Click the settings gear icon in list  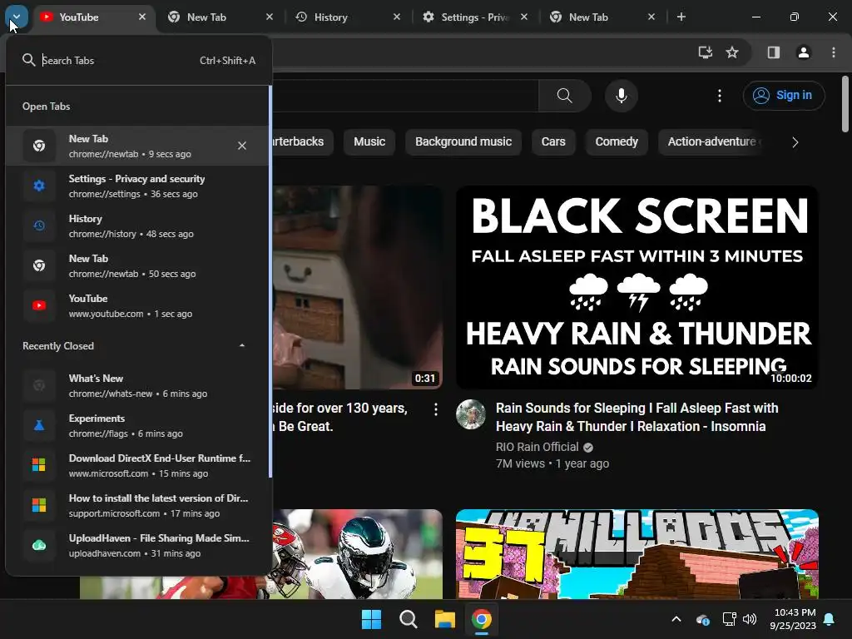[39, 186]
